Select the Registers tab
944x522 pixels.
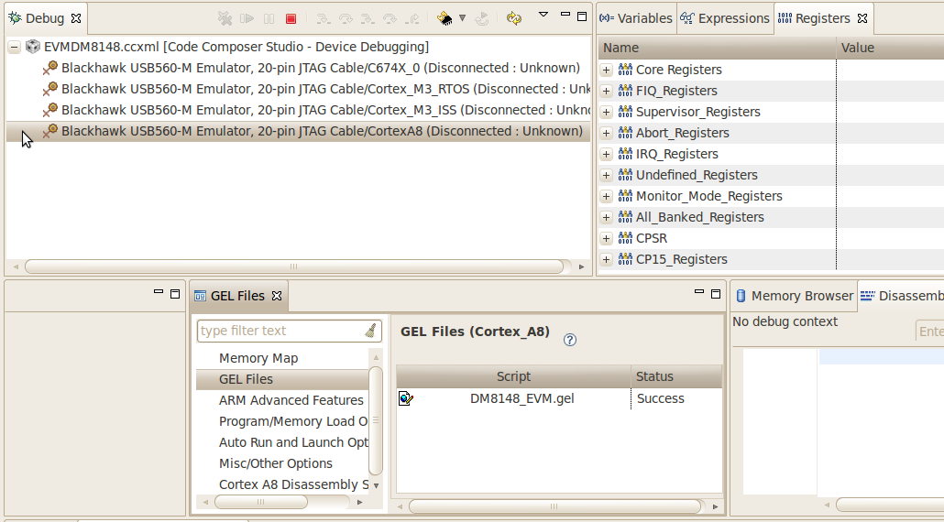click(x=822, y=18)
